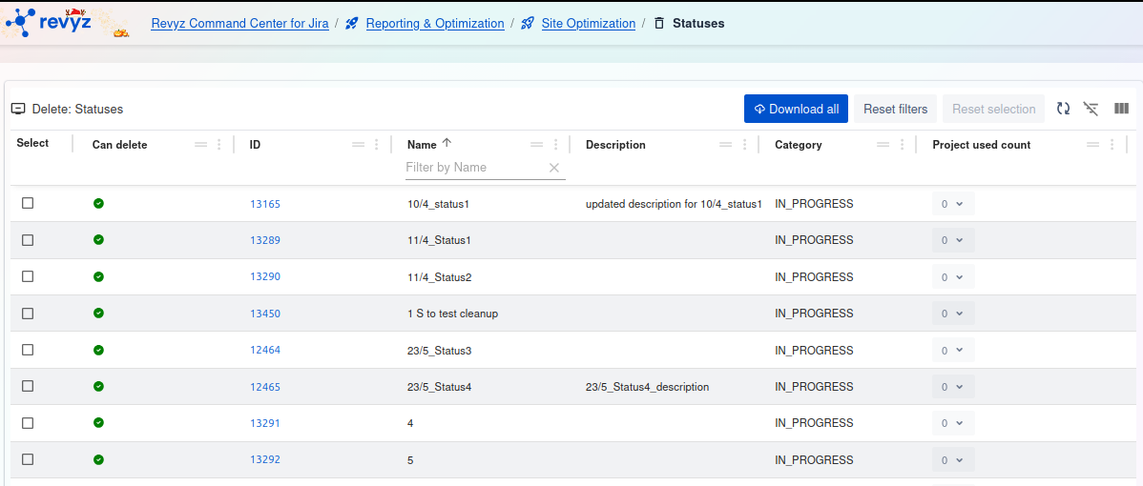Open the Name column three-dot menu
The image size is (1143, 486).
click(x=556, y=145)
